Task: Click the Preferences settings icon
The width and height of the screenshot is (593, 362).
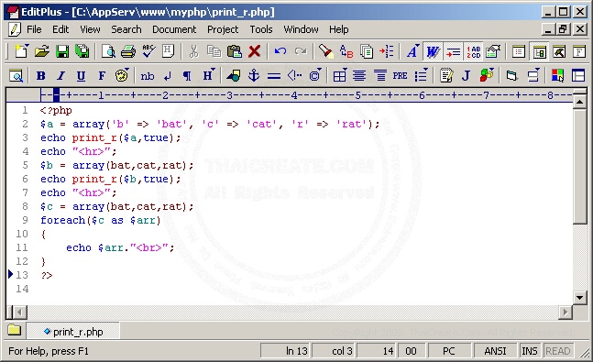Action: tap(493, 51)
